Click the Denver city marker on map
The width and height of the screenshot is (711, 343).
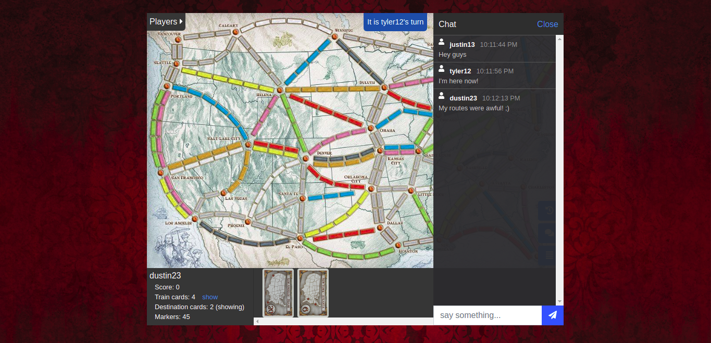coord(305,159)
